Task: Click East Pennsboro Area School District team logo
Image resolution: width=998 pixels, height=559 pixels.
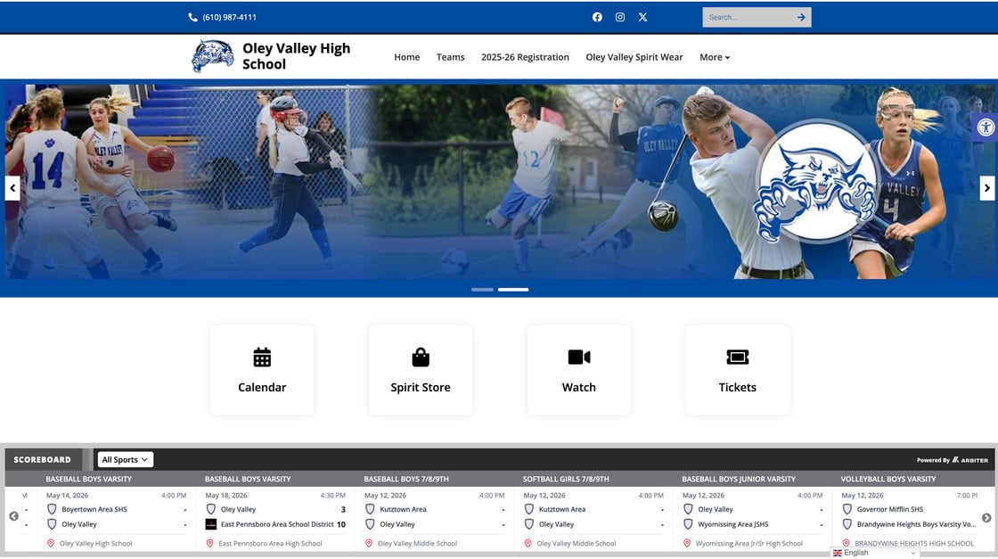Action: [210, 524]
